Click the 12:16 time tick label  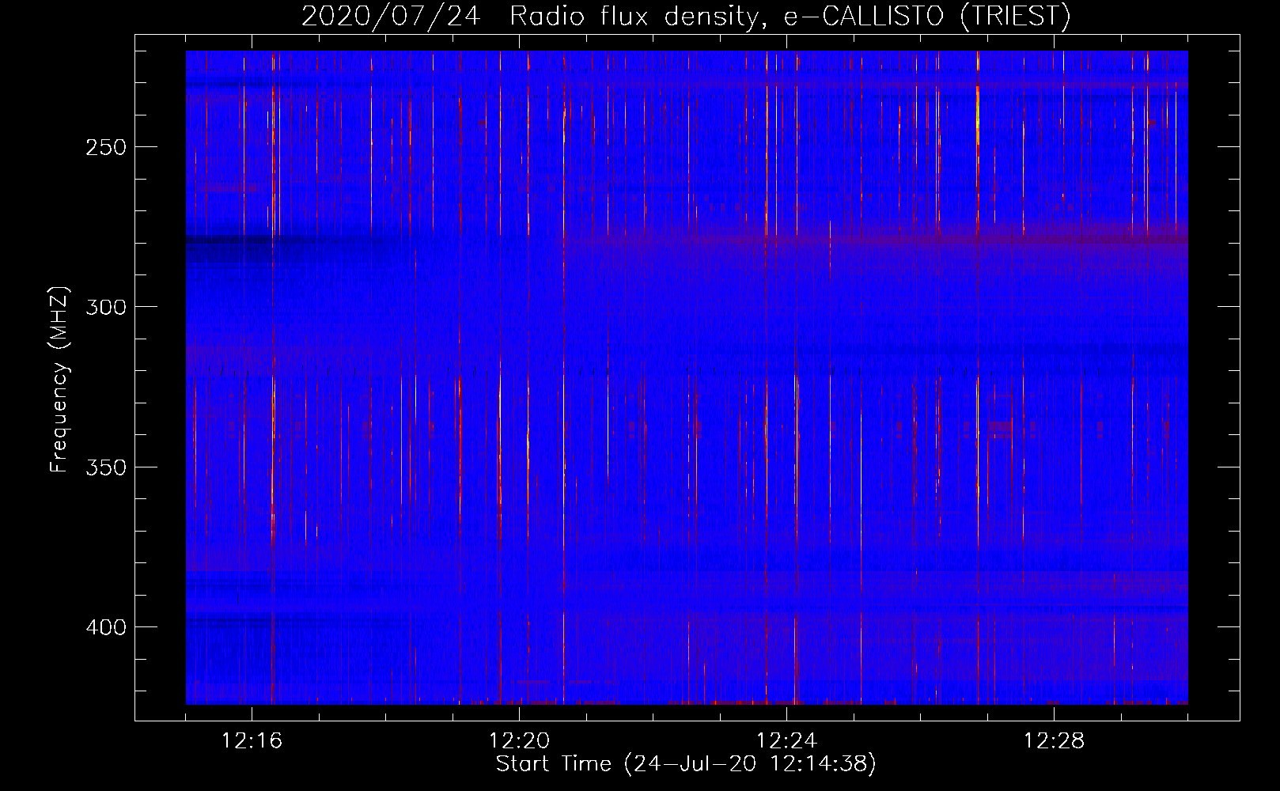pyautogui.click(x=252, y=741)
